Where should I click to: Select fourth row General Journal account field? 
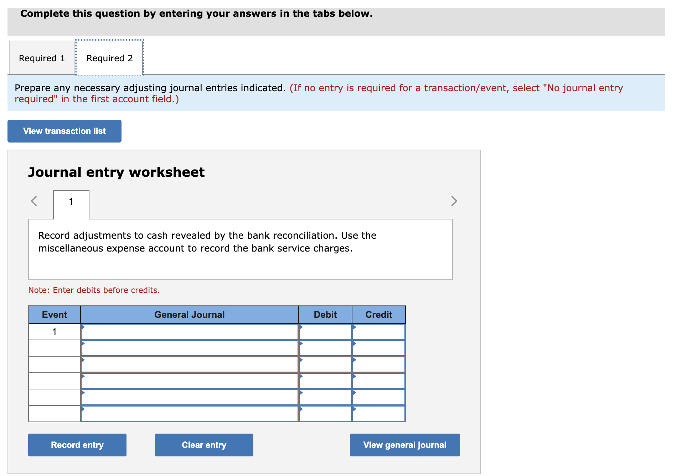tap(190, 381)
